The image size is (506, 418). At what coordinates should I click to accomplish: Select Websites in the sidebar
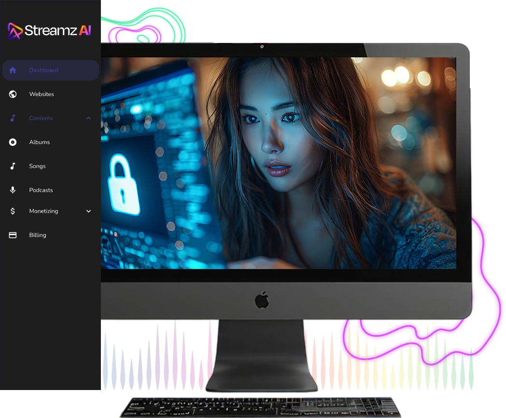[x=42, y=94]
